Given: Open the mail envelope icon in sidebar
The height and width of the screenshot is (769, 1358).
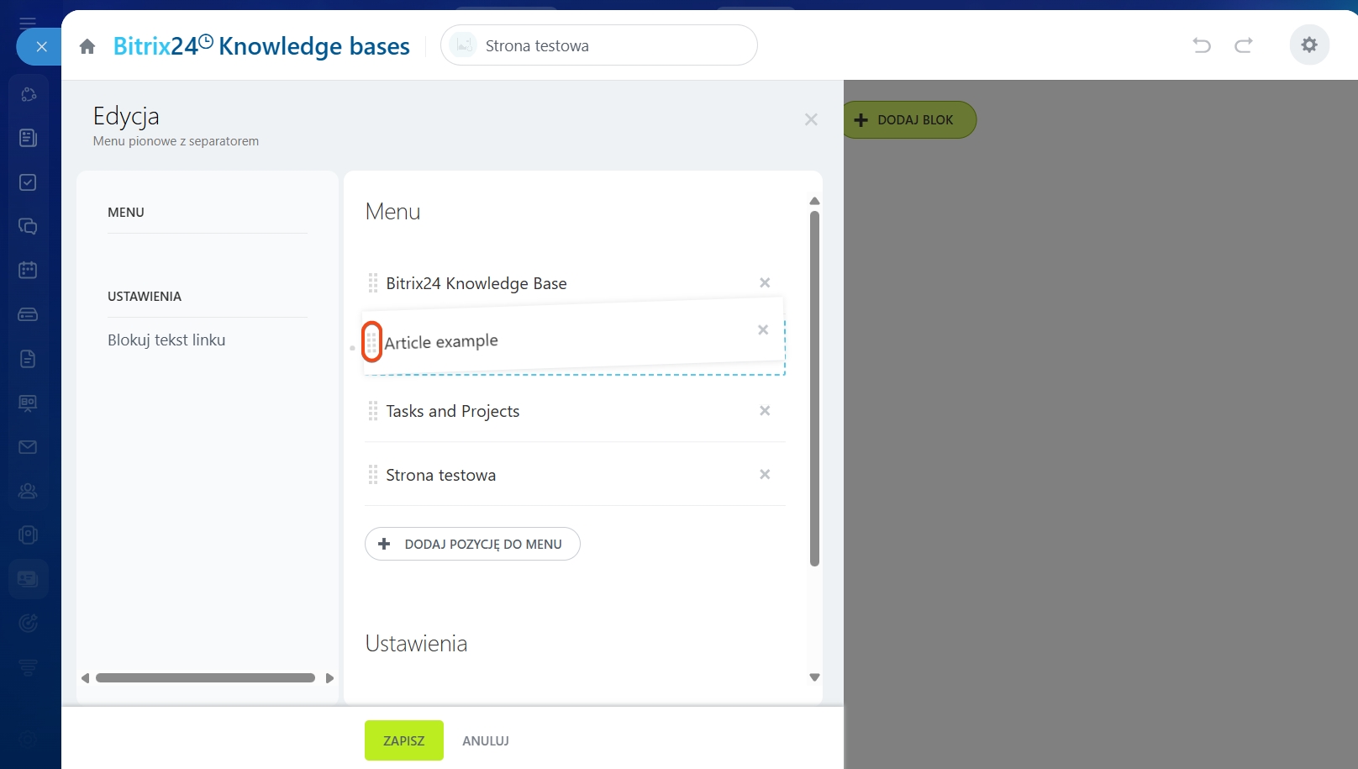Looking at the screenshot, I should pos(28,447).
